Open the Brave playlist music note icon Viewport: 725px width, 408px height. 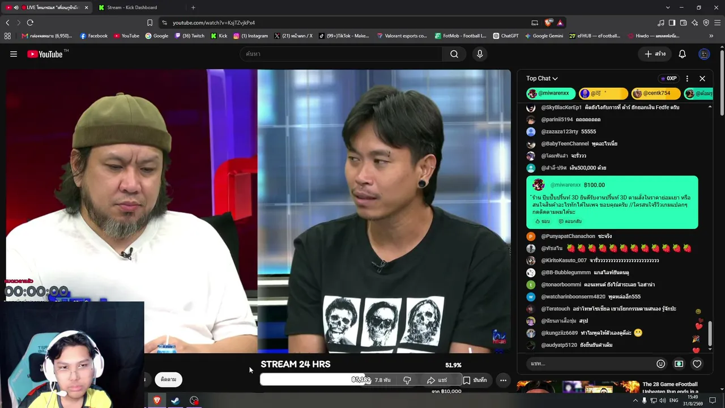661,23
